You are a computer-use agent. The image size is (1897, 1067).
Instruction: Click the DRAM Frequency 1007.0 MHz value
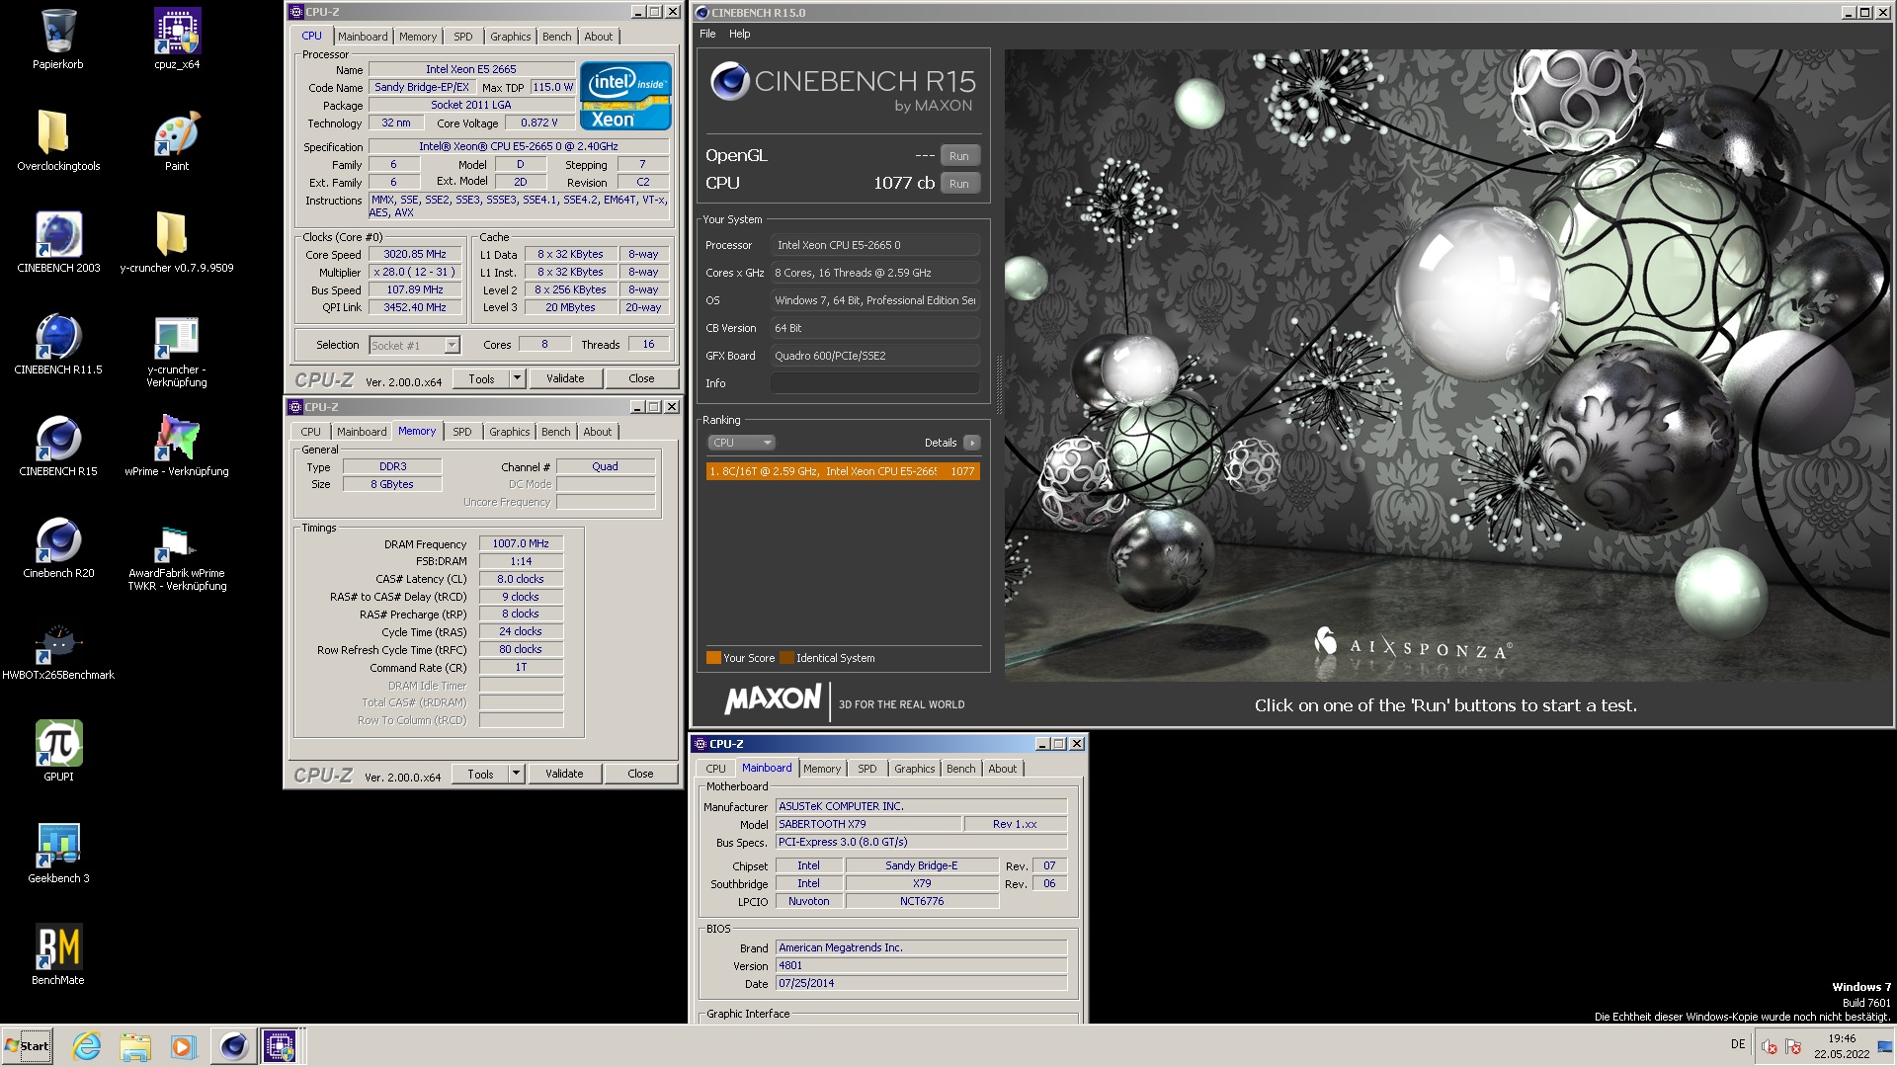(x=521, y=543)
